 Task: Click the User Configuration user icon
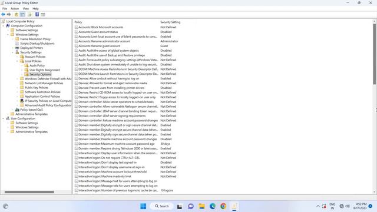pyautogui.click(x=8, y=118)
